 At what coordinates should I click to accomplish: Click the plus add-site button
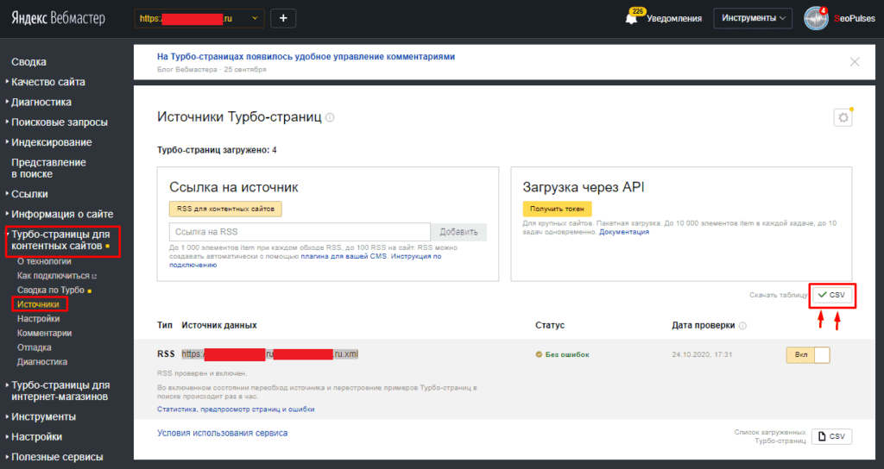(x=283, y=18)
